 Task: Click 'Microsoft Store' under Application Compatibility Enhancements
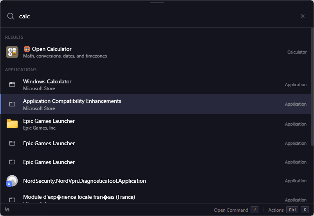point(39,108)
